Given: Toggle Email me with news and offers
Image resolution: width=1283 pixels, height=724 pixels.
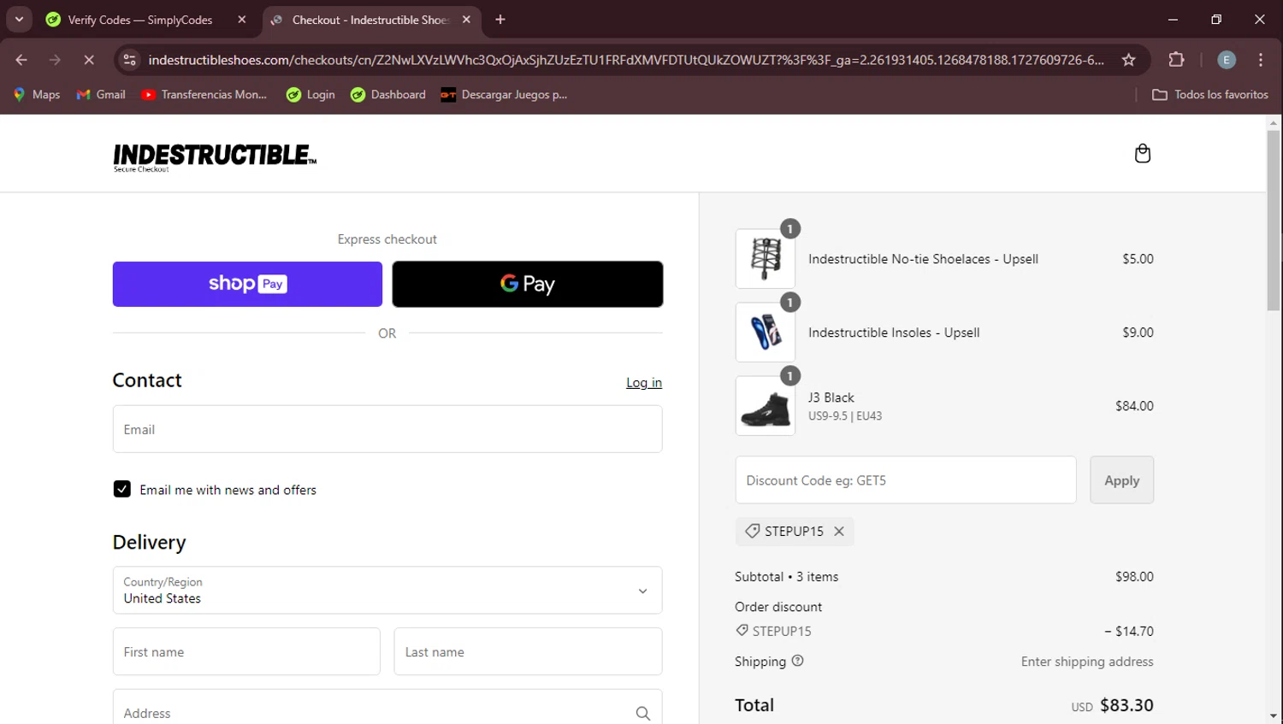Looking at the screenshot, I should 121,489.
